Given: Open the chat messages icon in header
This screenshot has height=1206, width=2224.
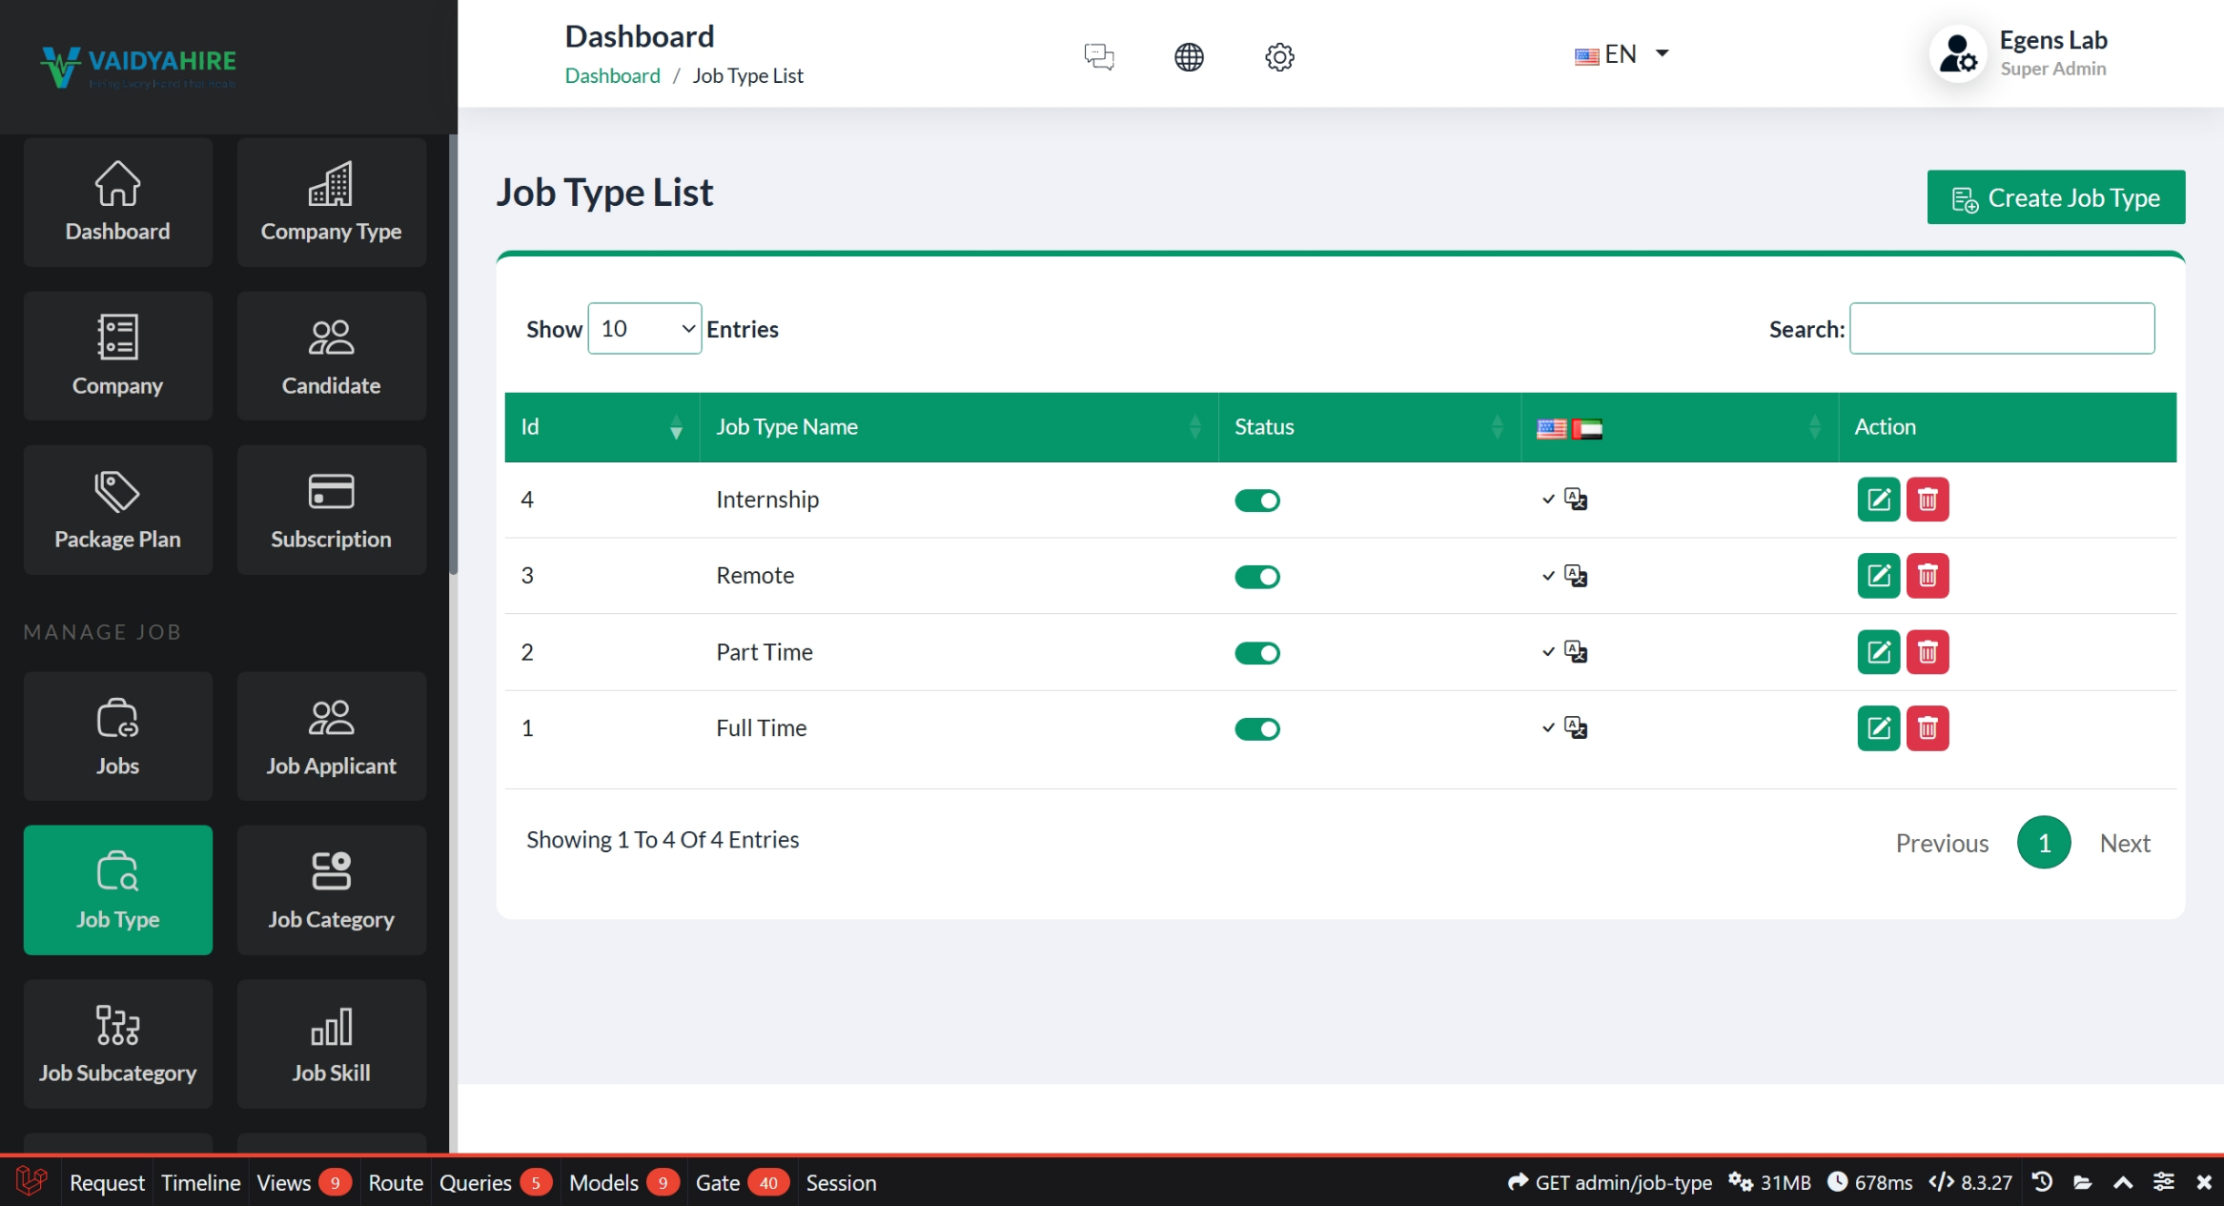Looking at the screenshot, I should pyautogui.click(x=1098, y=56).
